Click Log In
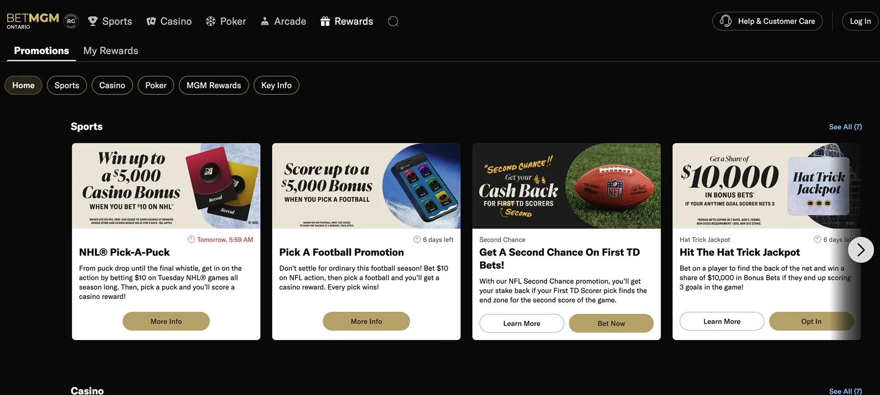 (x=859, y=21)
